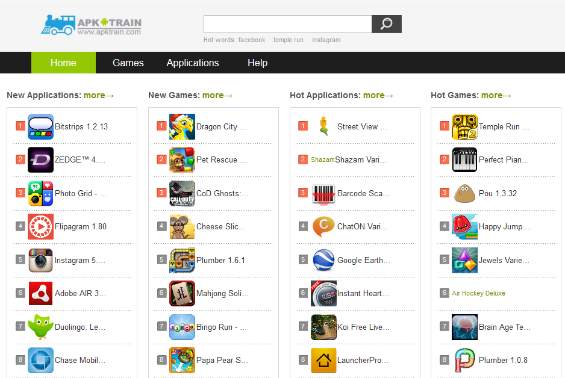Viewport: 565px width, 378px height.
Task: Open the Help tab
Action: (257, 63)
